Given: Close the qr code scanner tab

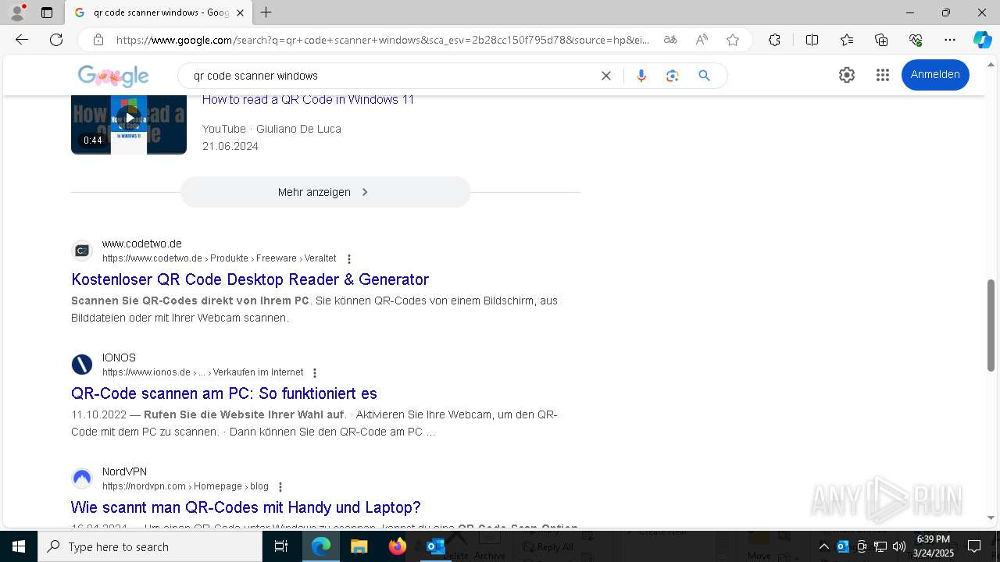Looking at the screenshot, I should click(241, 12).
